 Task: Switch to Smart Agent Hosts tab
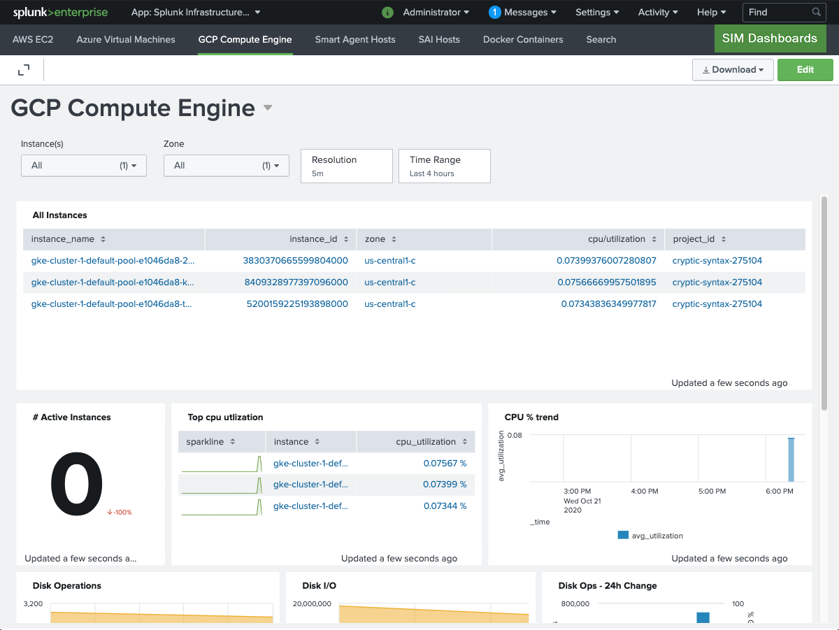coord(355,40)
